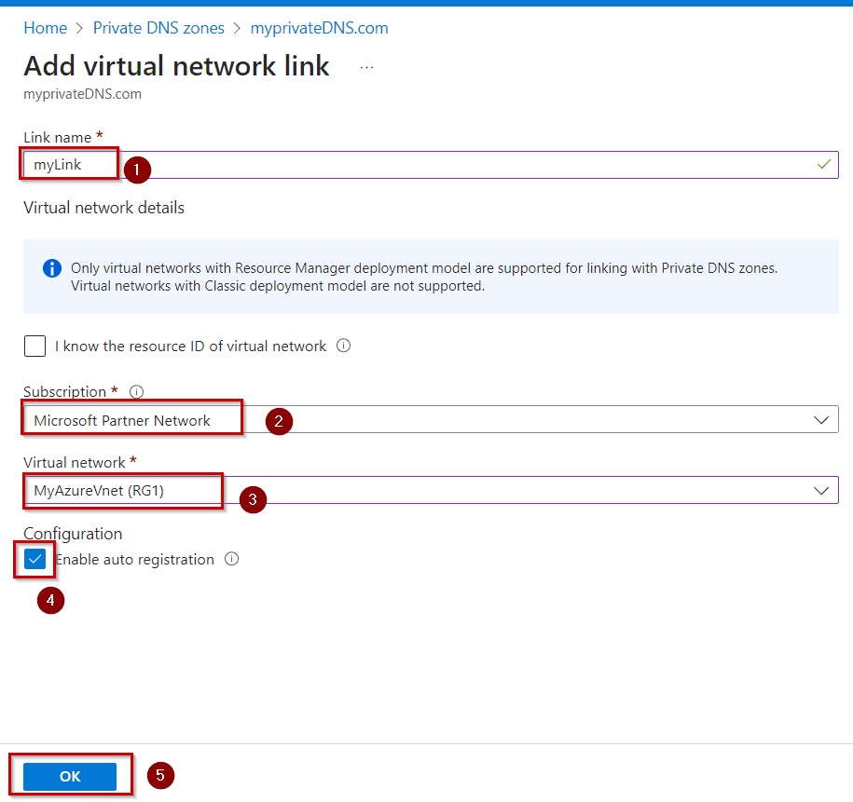This screenshot has width=853, height=802.
Task: Click the red annotation marker numbered 2
Action: (x=279, y=421)
